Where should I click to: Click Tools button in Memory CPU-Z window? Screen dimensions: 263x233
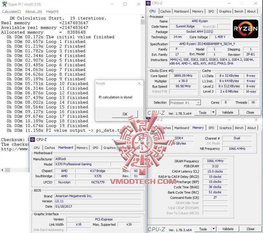203,229
